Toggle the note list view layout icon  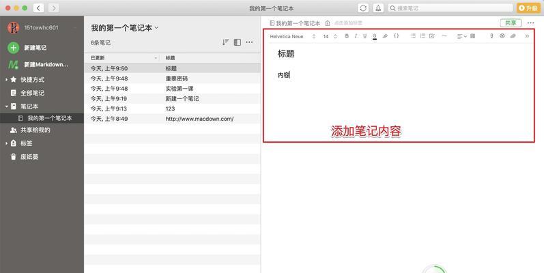tap(238, 42)
